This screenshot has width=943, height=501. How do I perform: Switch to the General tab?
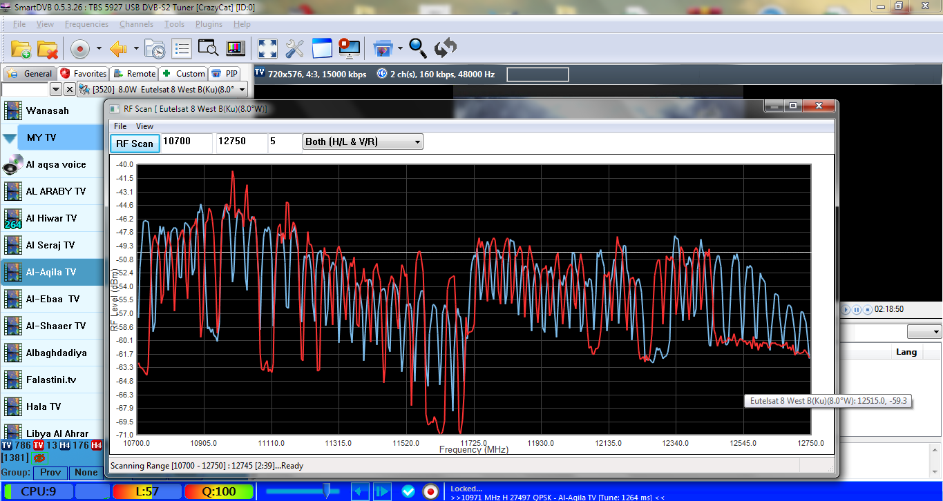click(30, 73)
